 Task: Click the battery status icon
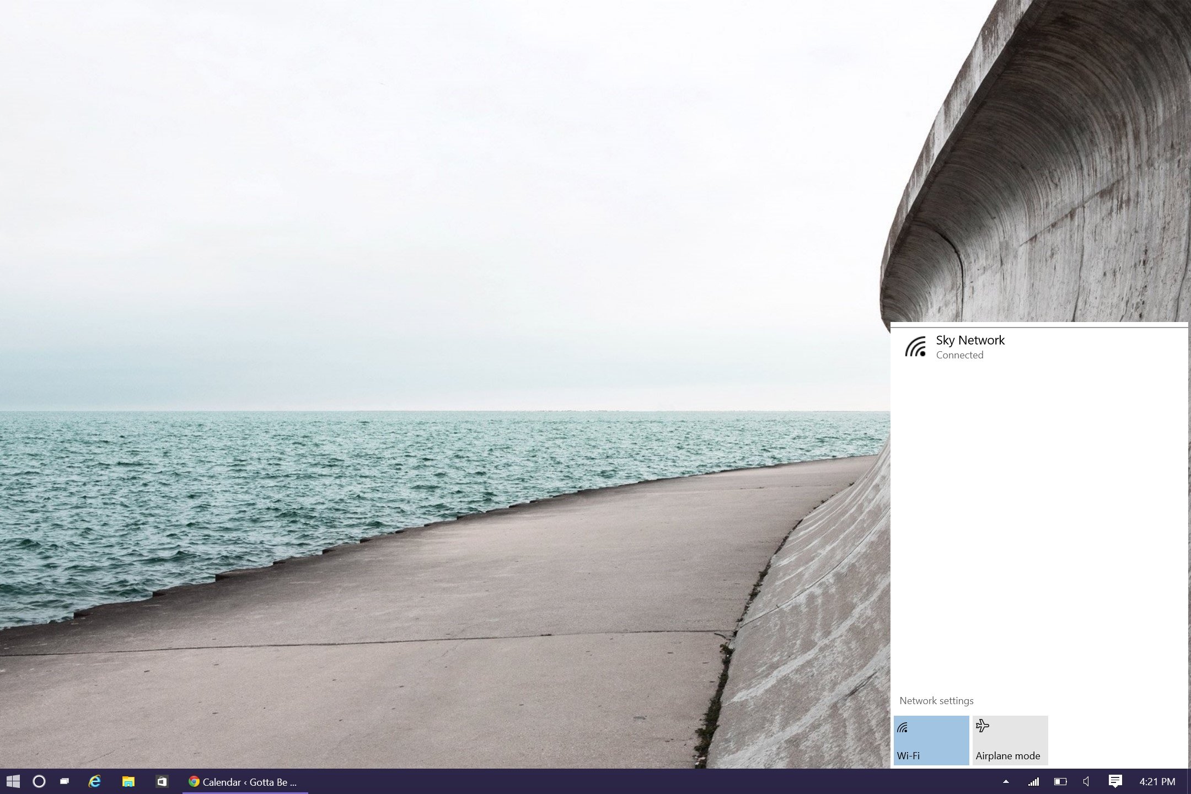1060,781
